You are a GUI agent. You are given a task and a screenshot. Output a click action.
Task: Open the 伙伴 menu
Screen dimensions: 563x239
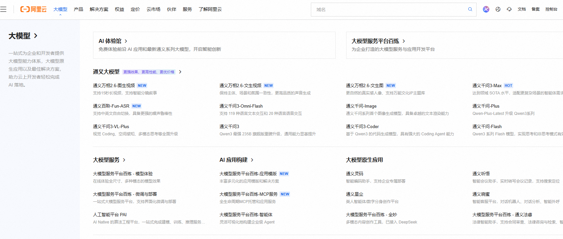tap(172, 9)
